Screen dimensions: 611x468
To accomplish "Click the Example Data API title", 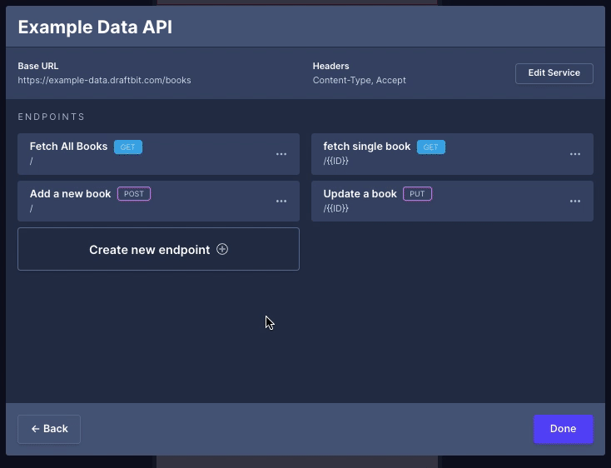I will (95, 27).
